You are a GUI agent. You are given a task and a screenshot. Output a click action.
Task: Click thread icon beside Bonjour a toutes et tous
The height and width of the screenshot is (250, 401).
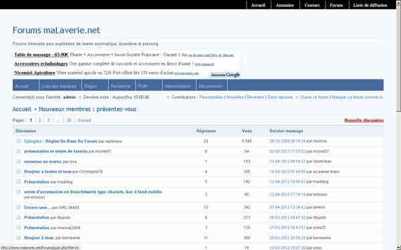click(x=18, y=171)
